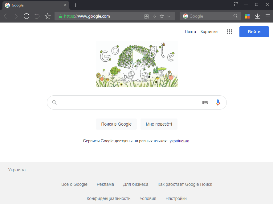Click the Украина country label
Screen dimensions: 273x204
point(17,170)
